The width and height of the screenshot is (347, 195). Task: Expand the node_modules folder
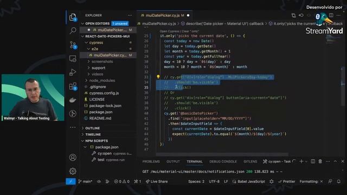[x=102, y=81]
